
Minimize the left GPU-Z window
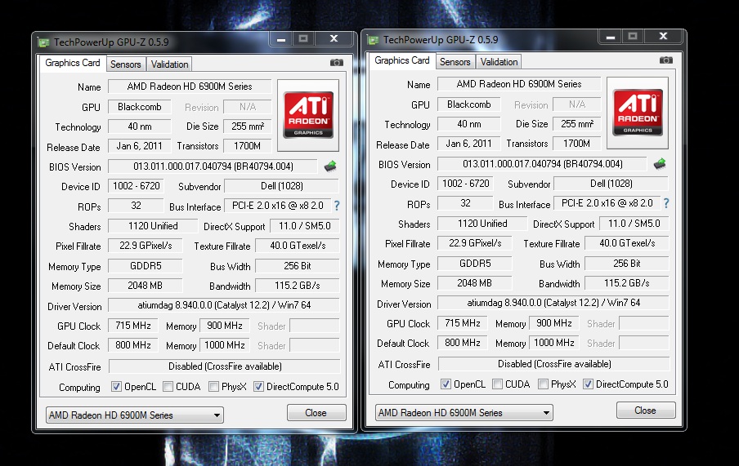[x=281, y=39]
